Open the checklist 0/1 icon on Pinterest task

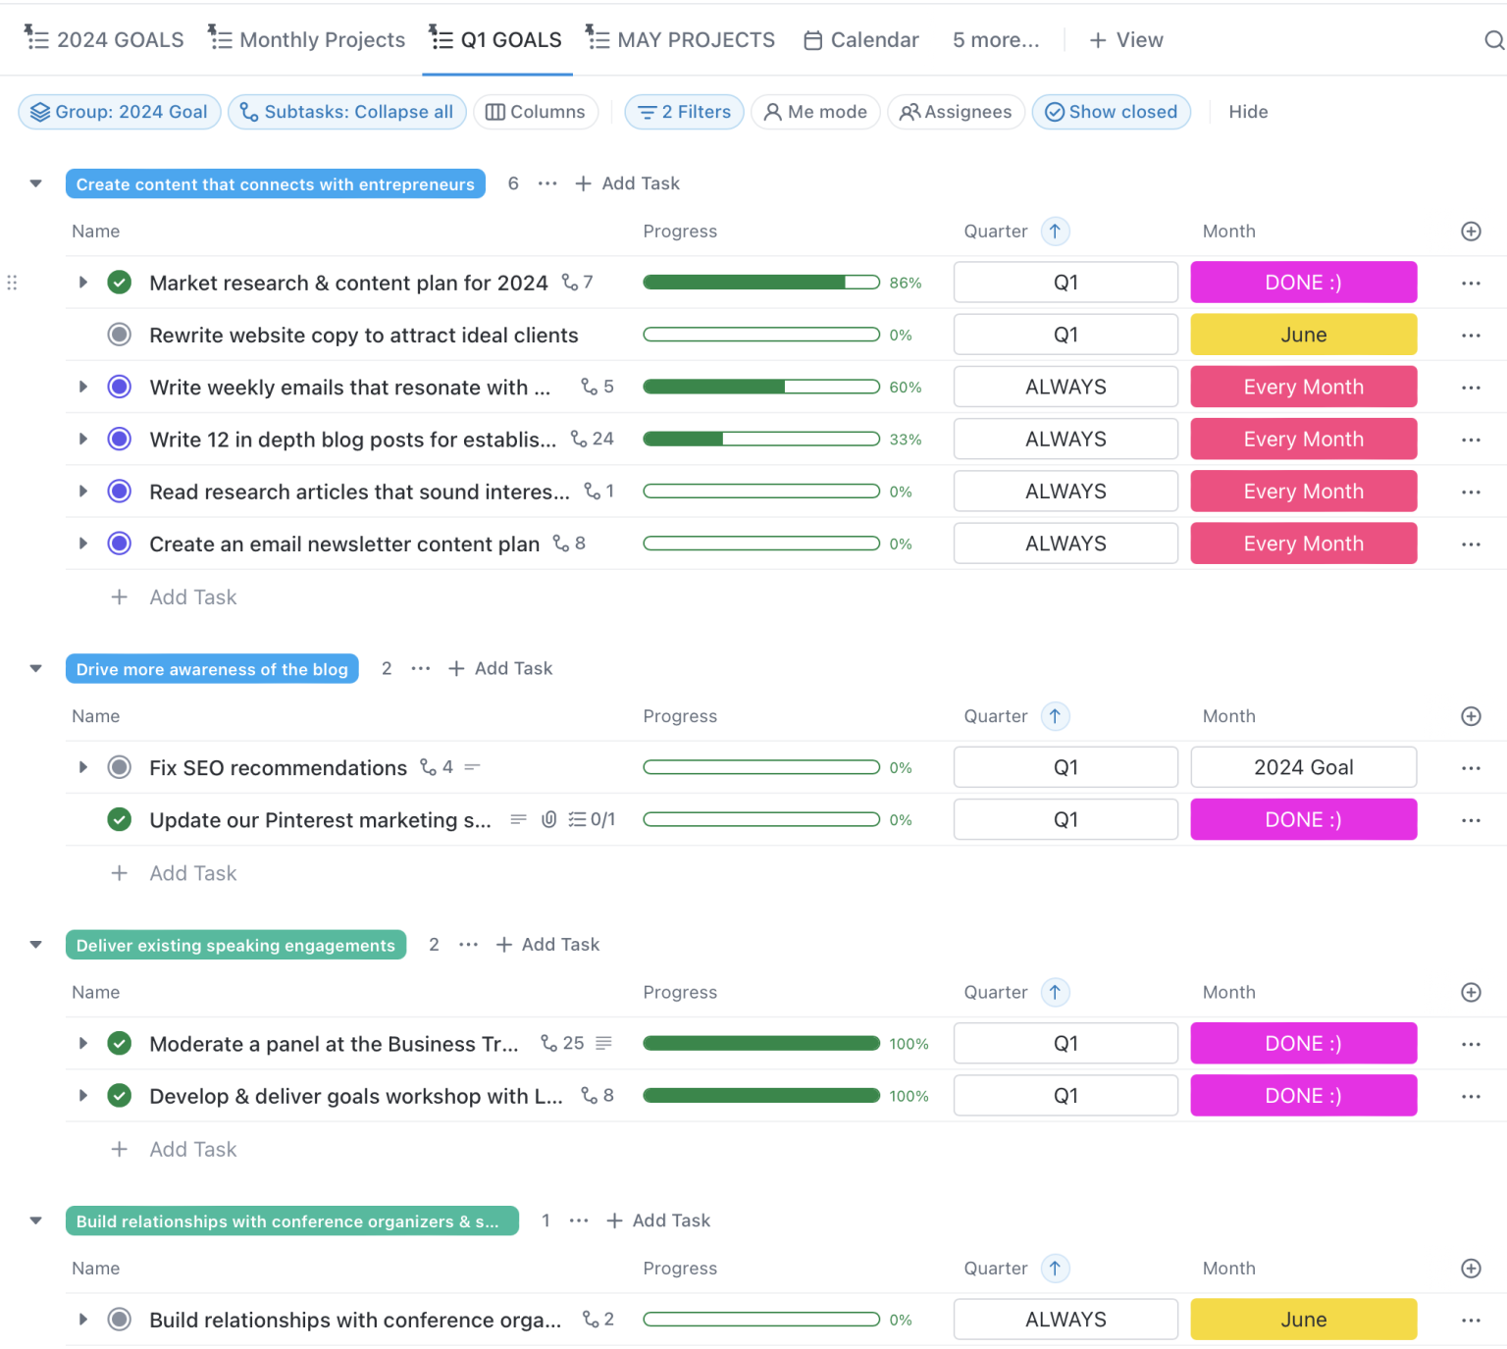pos(592,819)
